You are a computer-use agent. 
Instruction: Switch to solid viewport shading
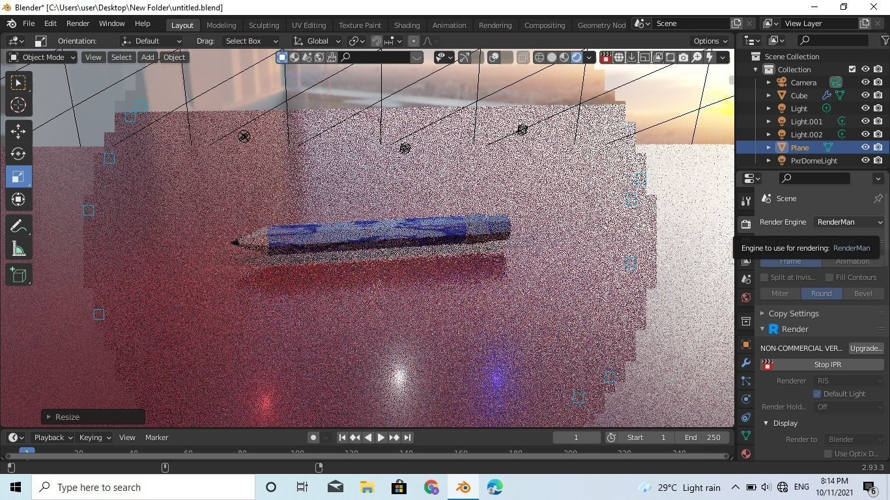(552, 57)
